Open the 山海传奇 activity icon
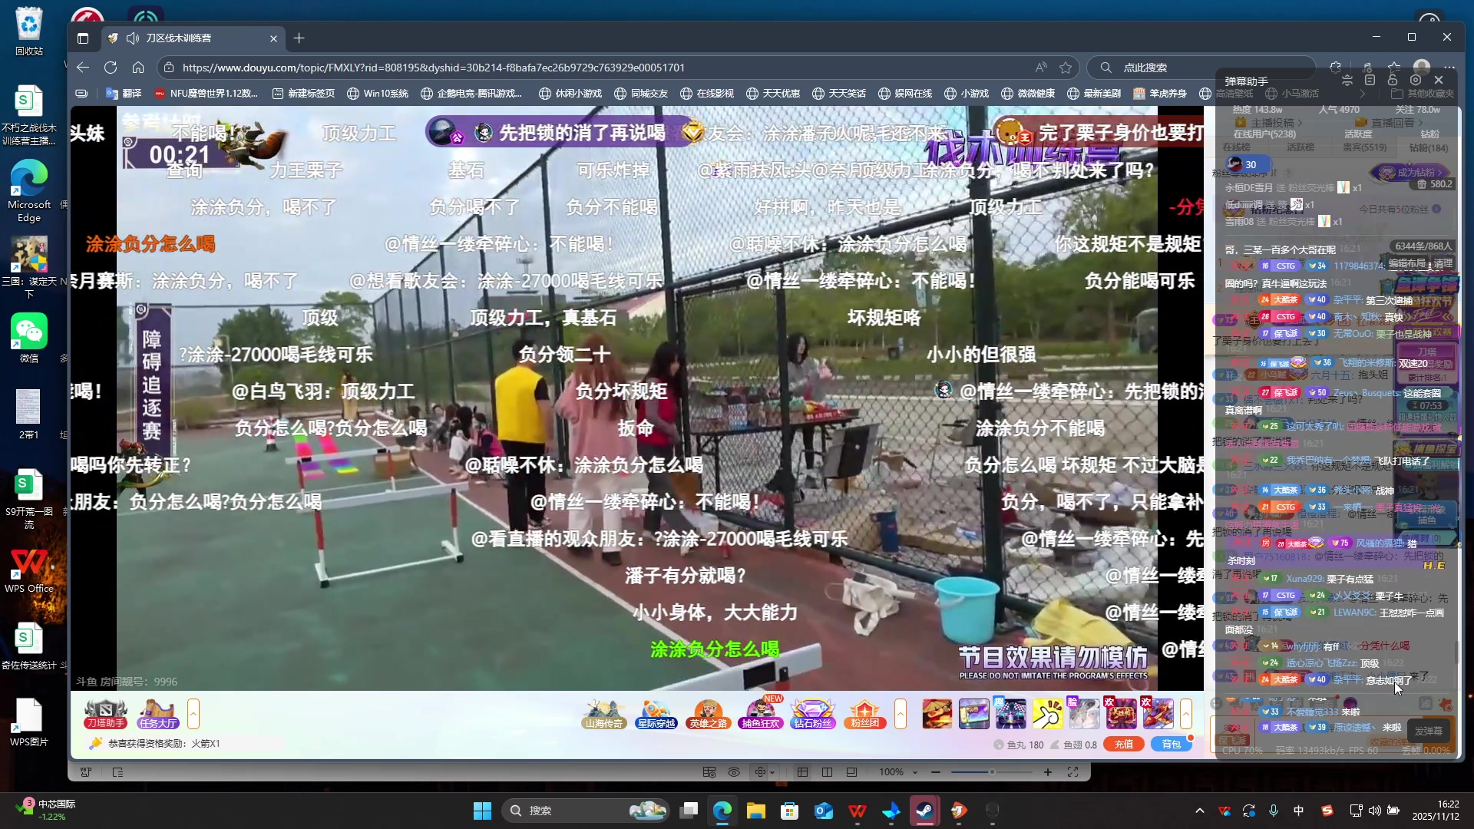The image size is (1474, 829). (x=603, y=714)
